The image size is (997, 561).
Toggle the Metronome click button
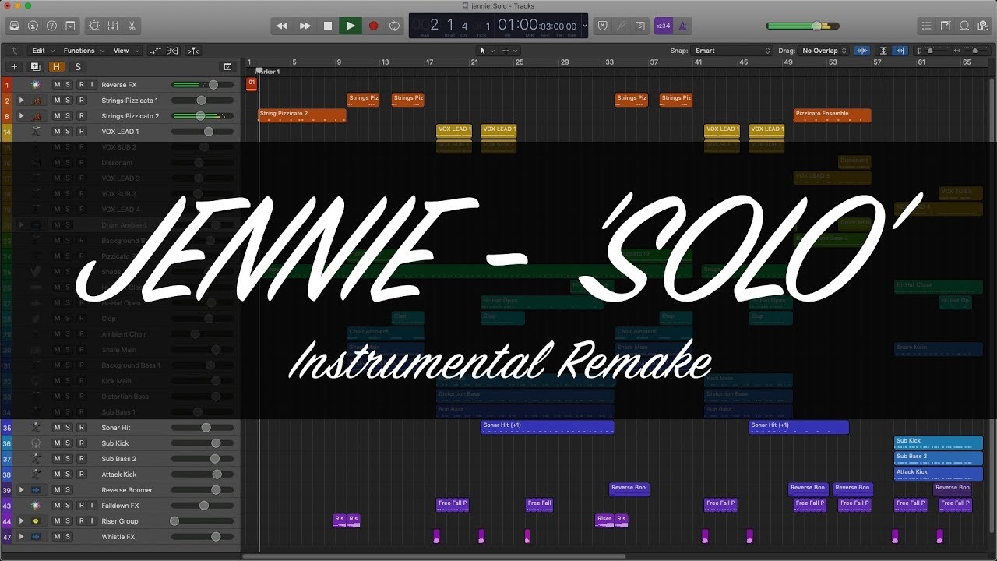pyautogui.click(x=682, y=26)
